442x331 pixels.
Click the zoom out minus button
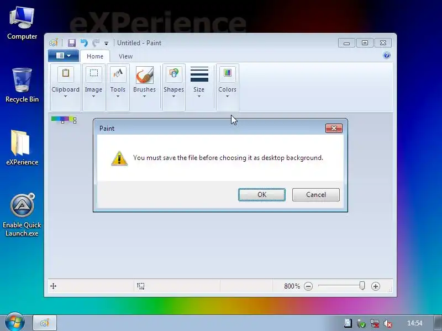tap(308, 286)
